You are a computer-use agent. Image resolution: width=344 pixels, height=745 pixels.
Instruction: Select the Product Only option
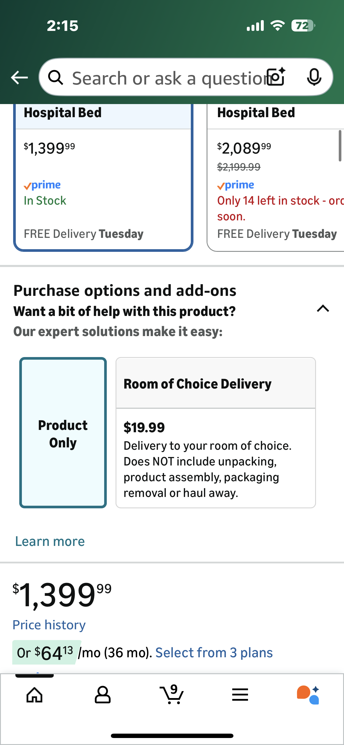[x=63, y=433]
